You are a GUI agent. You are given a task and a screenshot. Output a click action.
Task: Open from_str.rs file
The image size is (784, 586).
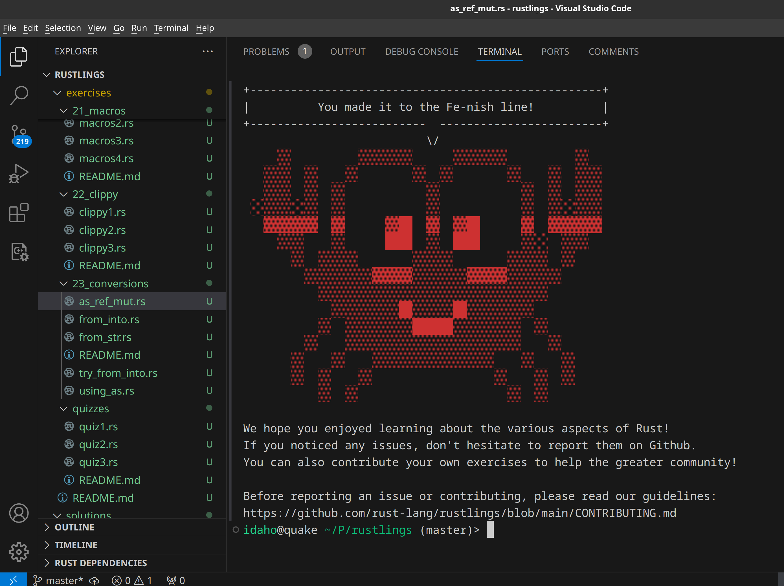[x=132, y=337]
